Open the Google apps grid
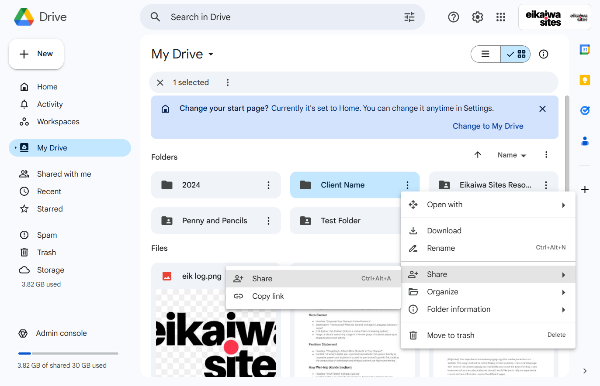The width and height of the screenshot is (600, 386). tap(501, 17)
